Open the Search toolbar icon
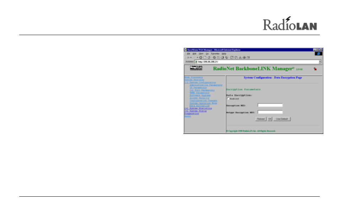Image resolution: width=339 pixels, height=219 pixels. pyautogui.click(x=214, y=57)
